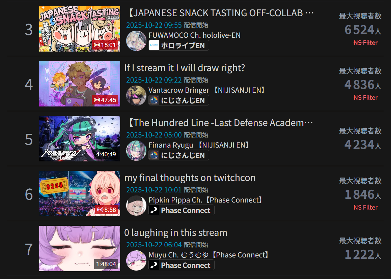Click hololive logo in ホロライブEN tag

154,45
